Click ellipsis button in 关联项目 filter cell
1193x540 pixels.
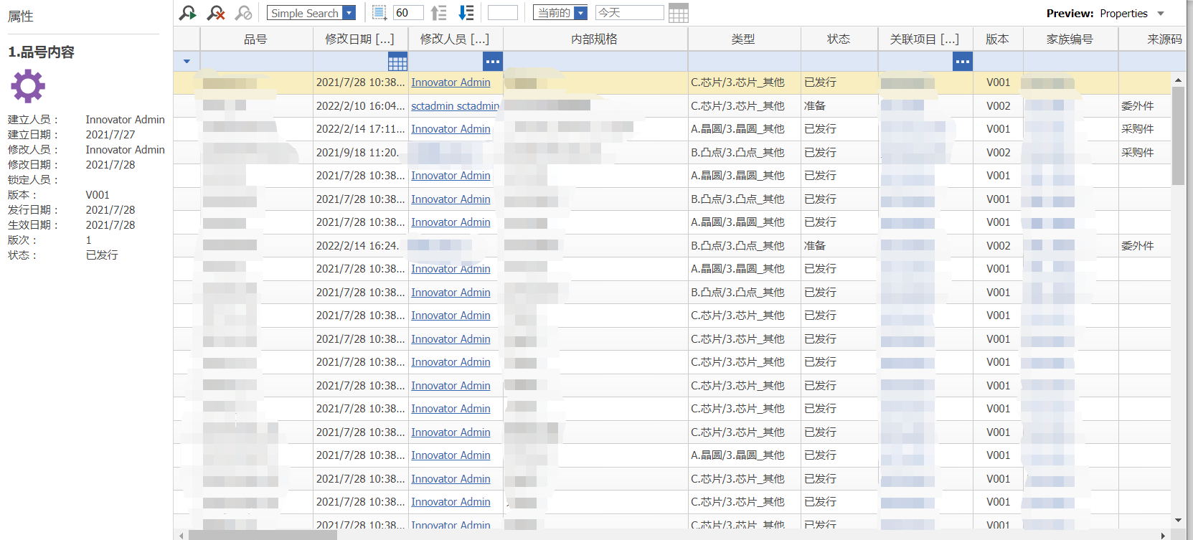[x=963, y=62]
